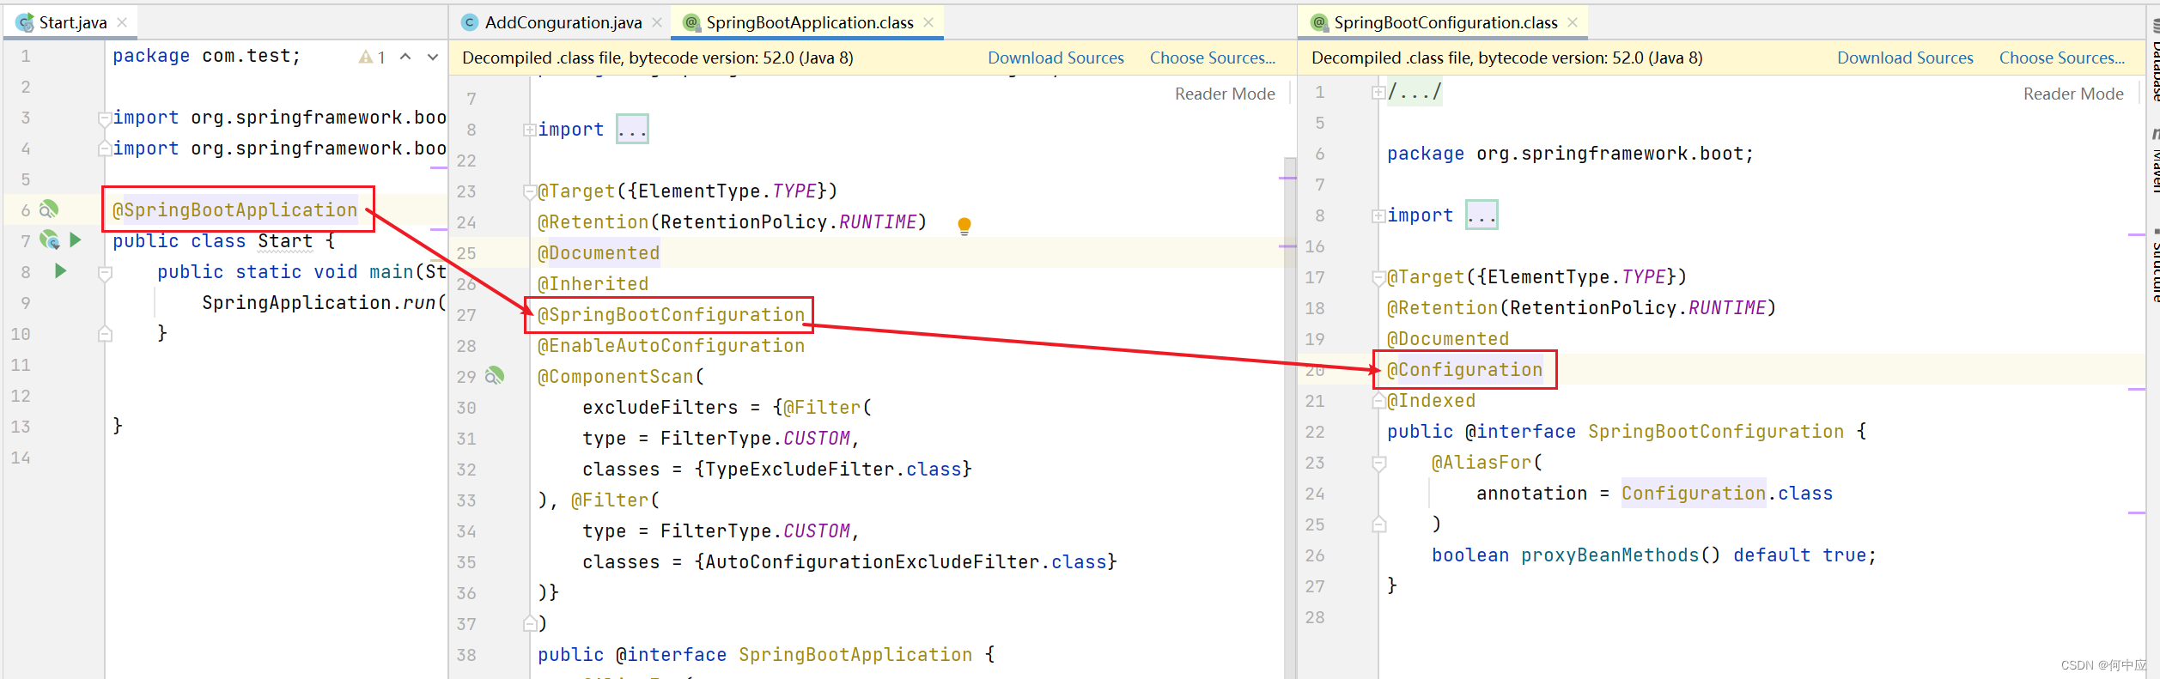Click @EnableAutoConfiguration annotation
The image size is (2160, 679).
pyautogui.click(x=672, y=345)
